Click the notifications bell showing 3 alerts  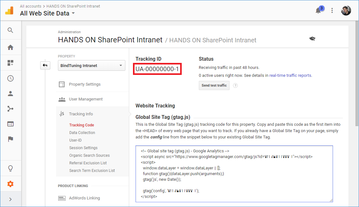pyautogui.click(x=318, y=10)
